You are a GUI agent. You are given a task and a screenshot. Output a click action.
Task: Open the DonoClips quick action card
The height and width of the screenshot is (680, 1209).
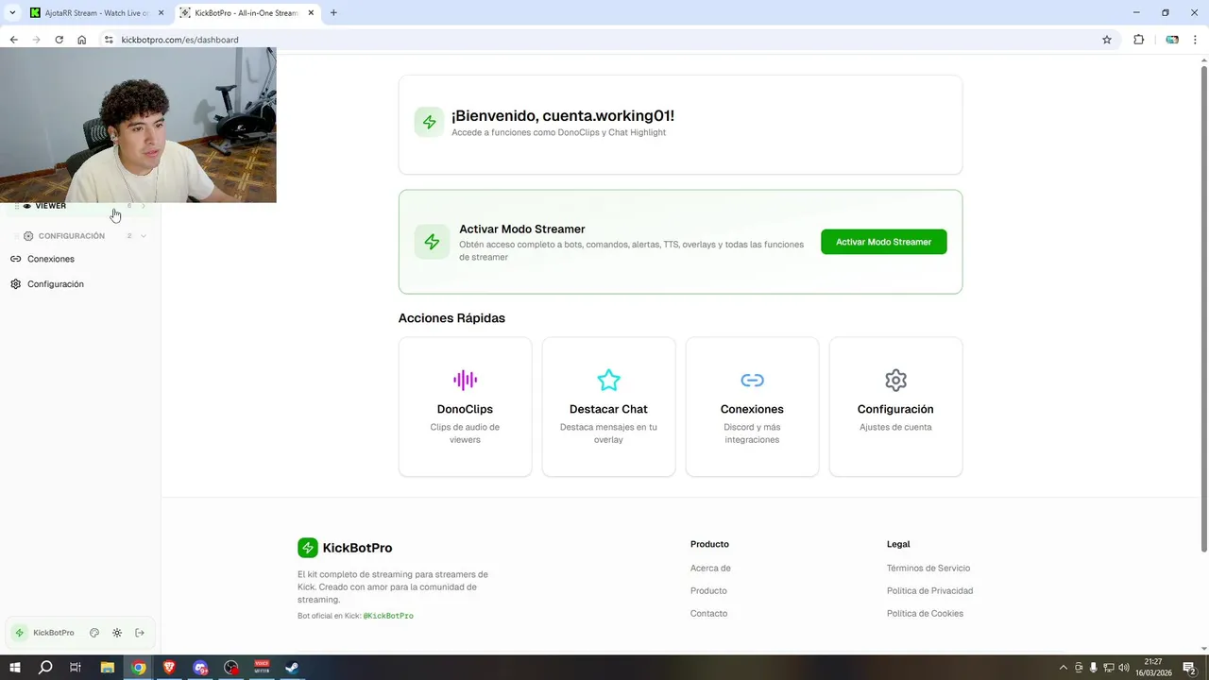click(465, 407)
